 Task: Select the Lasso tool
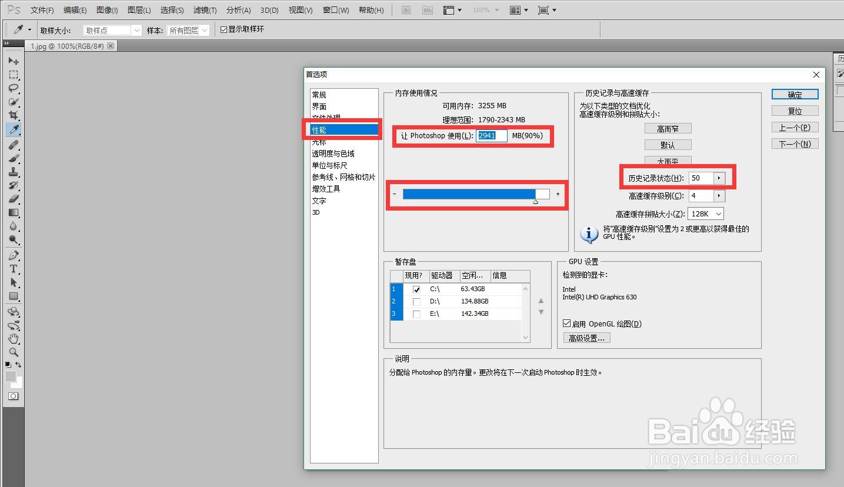click(13, 88)
